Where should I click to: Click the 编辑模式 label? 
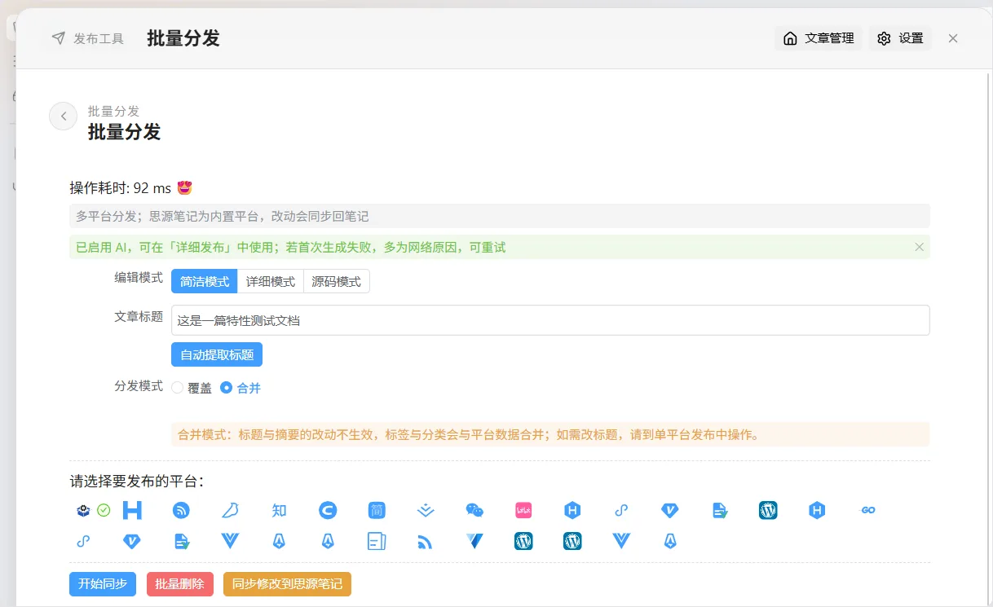(x=139, y=278)
